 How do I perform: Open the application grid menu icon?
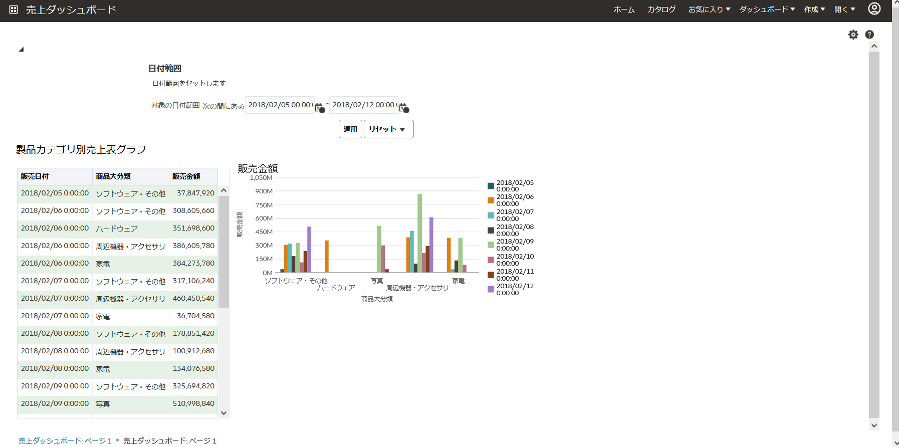(14, 10)
